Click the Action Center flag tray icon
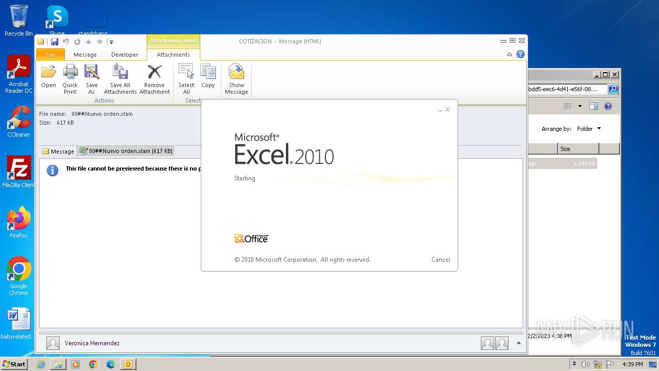This screenshot has width=659, height=371. 610,364
